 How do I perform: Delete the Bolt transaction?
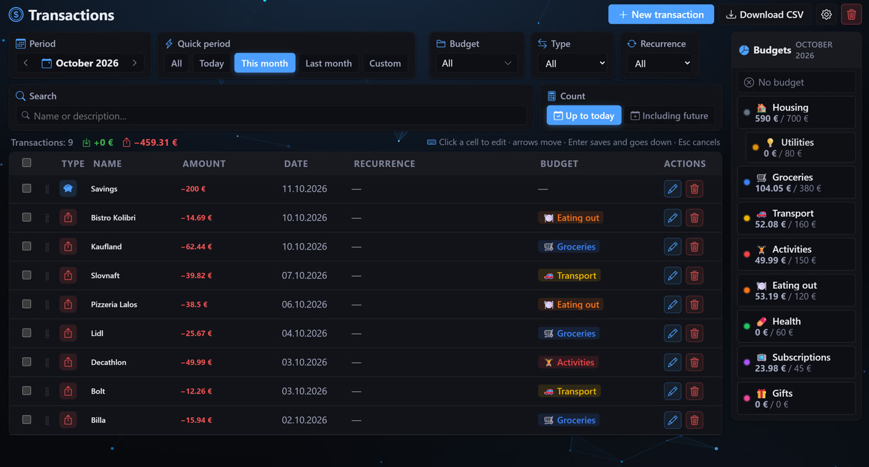pyautogui.click(x=695, y=391)
